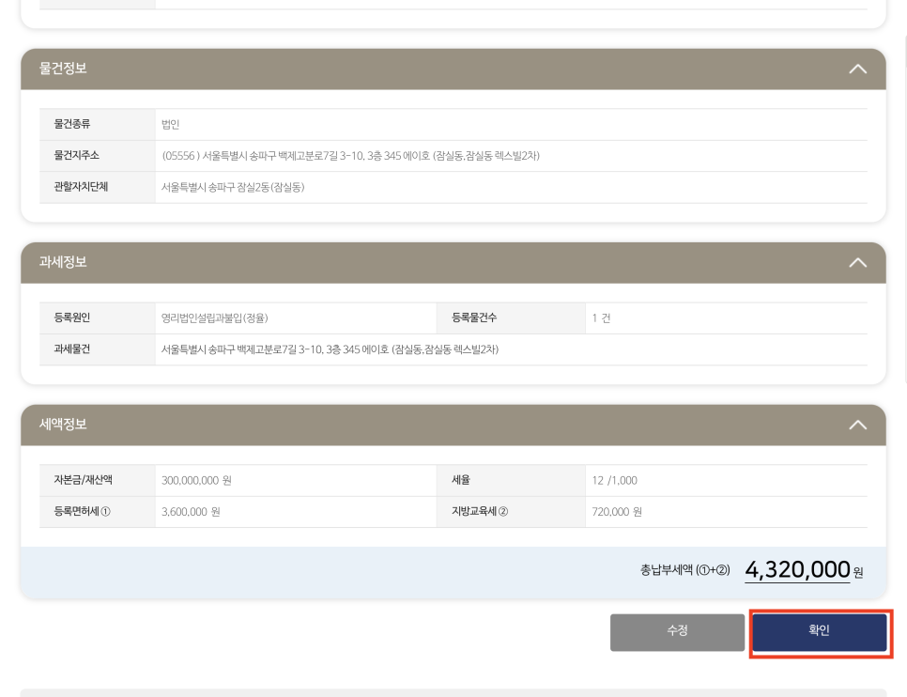The height and width of the screenshot is (697, 907).
Task: Collapse the 과세정보 section chevron
Action: tap(858, 263)
